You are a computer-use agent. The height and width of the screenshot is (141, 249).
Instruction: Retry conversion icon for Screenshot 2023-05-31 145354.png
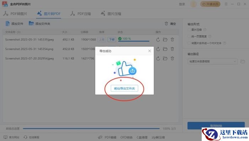(158, 49)
